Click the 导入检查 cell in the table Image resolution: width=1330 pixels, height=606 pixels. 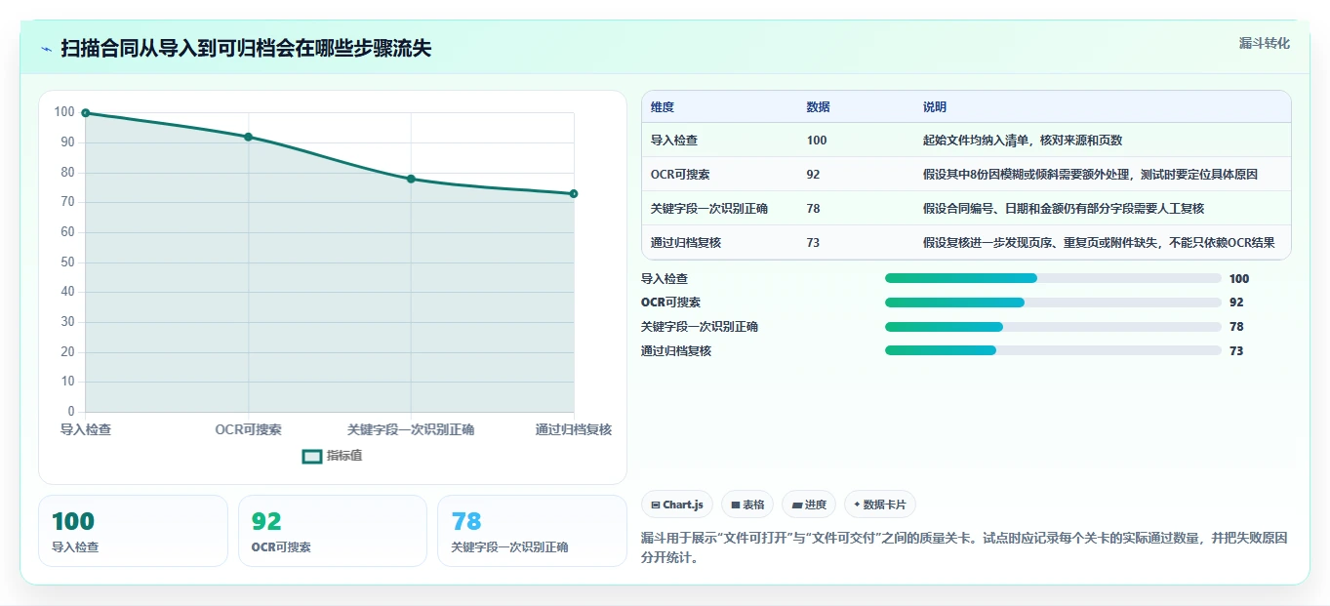[x=674, y=140]
